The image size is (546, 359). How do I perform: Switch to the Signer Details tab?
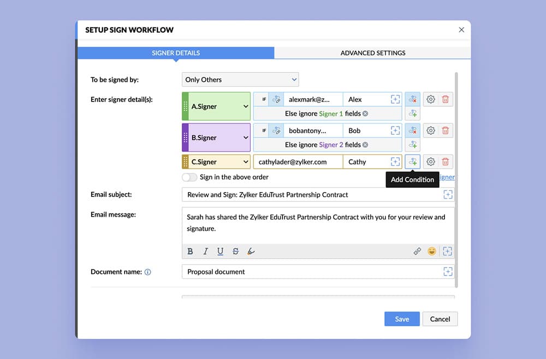[x=176, y=53]
